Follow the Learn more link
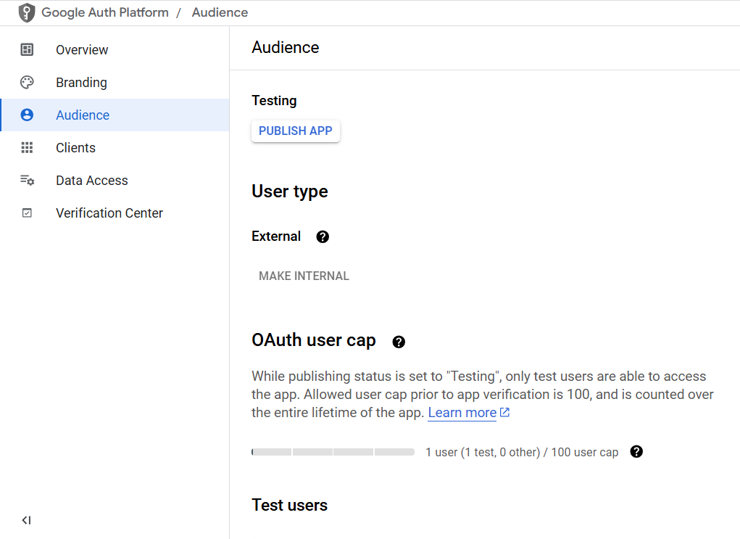The width and height of the screenshot is (740, 539). pyautogui.click(x=462, y=413)
